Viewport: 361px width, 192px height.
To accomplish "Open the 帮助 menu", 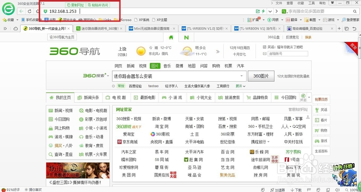I will pos(322,3).
